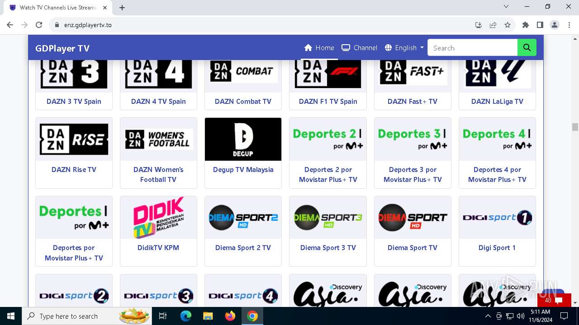Select the Digi Sport 1 logo thumbnail
This screenshot has width=579, height=325.
click(497, 218)
